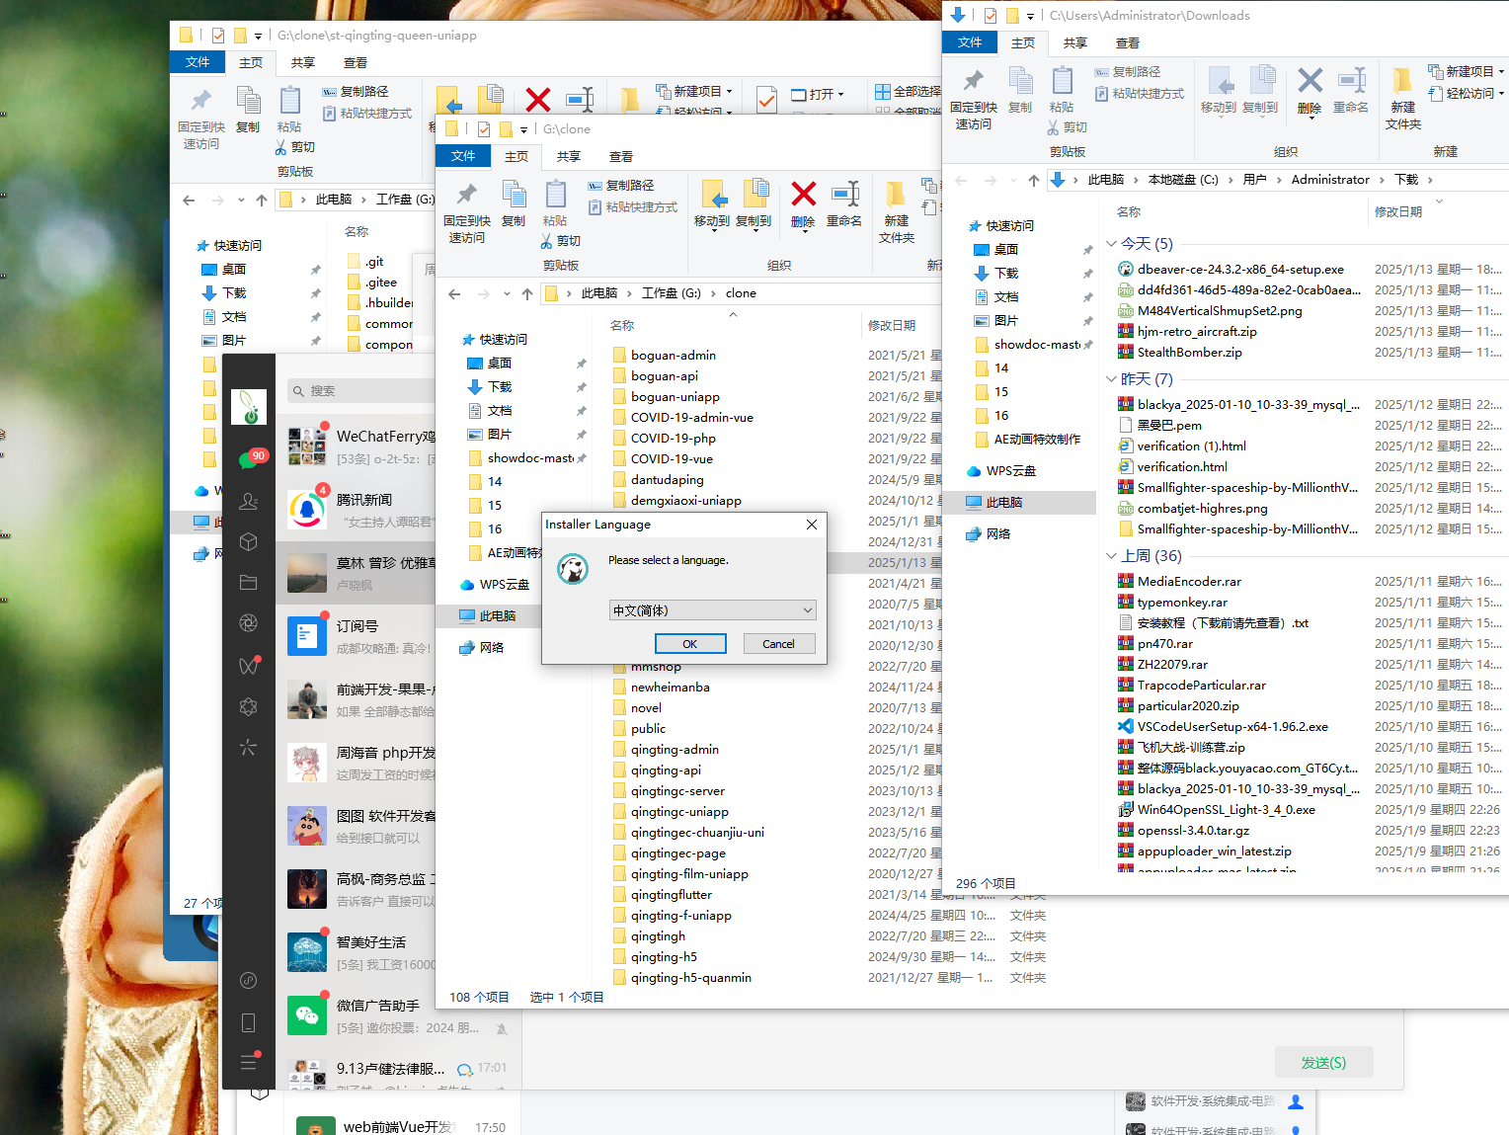Click Pin to Quick access in the G:\clone ribbon
This screenshot has height=1135, width=1509.
(467, 212)
